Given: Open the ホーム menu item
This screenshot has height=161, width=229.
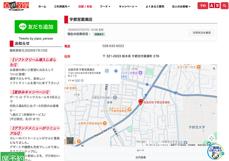Looking at the screenshot, I should (42, 7).
